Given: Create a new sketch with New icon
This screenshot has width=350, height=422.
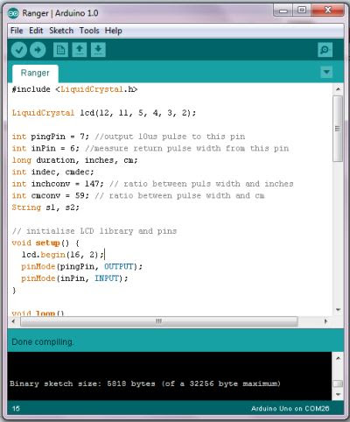Looking at the screenshot, I should pos(60,50).
